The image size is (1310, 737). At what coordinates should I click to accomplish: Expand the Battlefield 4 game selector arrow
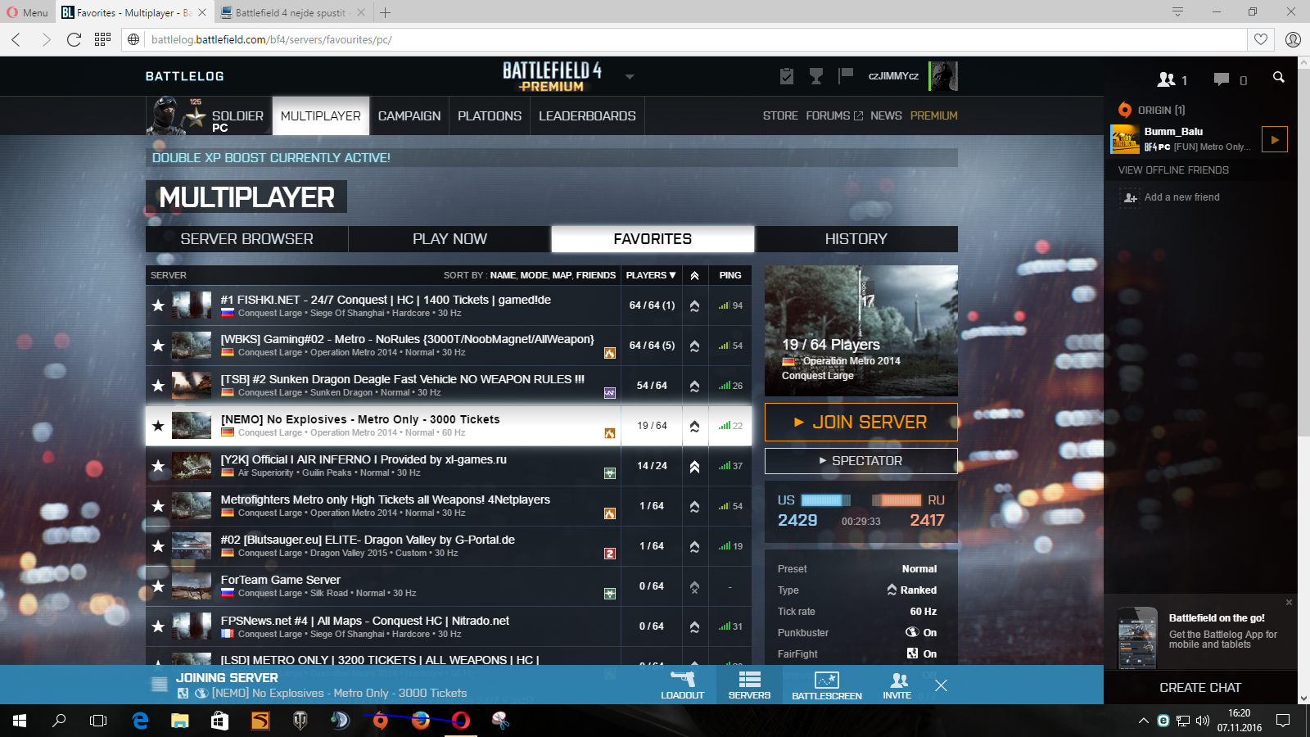pos(630,77)
